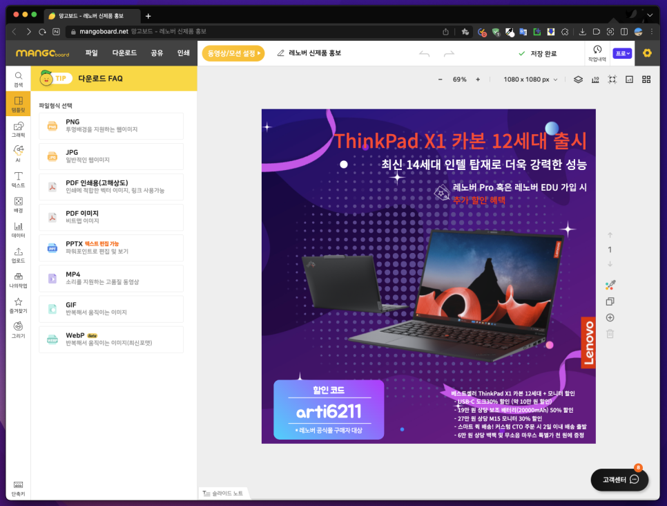This screenshot has width=667, height=506.
Task: Open favorites (즐겨찾기) panel
Action: (x=18, y=305)
